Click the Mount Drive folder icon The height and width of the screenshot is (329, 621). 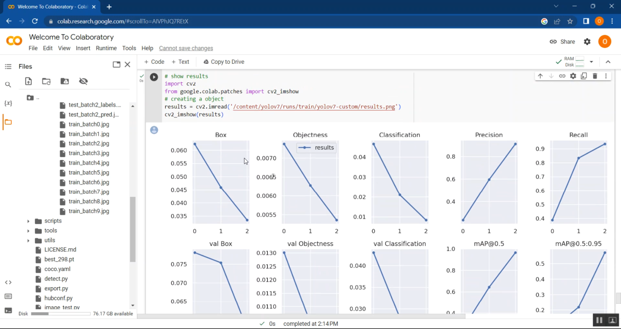65,81
